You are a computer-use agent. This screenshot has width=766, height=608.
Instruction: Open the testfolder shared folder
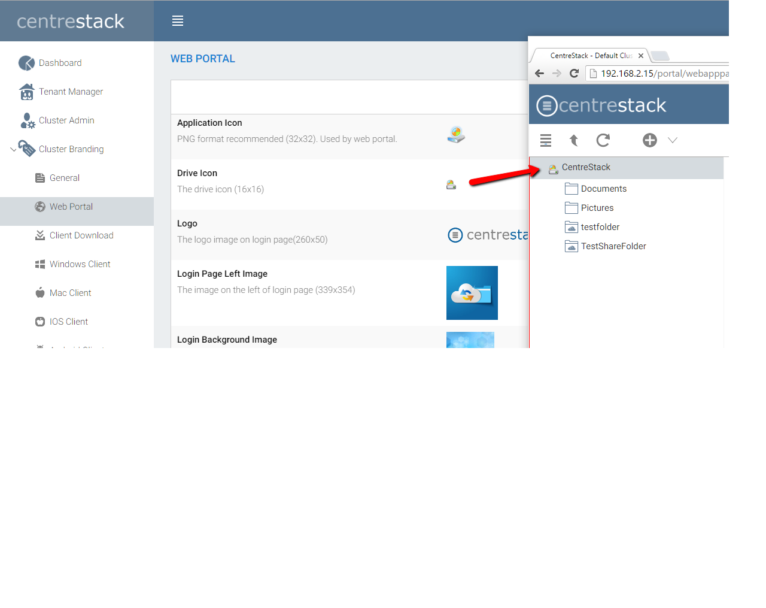[x=600, y=227]
